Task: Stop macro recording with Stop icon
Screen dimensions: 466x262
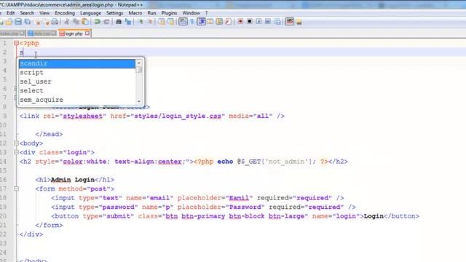Action: coord(250,21)
